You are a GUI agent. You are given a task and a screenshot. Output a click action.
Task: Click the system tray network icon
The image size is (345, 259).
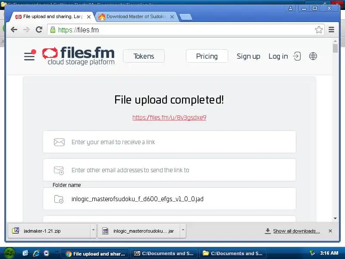tap(312, 253)
